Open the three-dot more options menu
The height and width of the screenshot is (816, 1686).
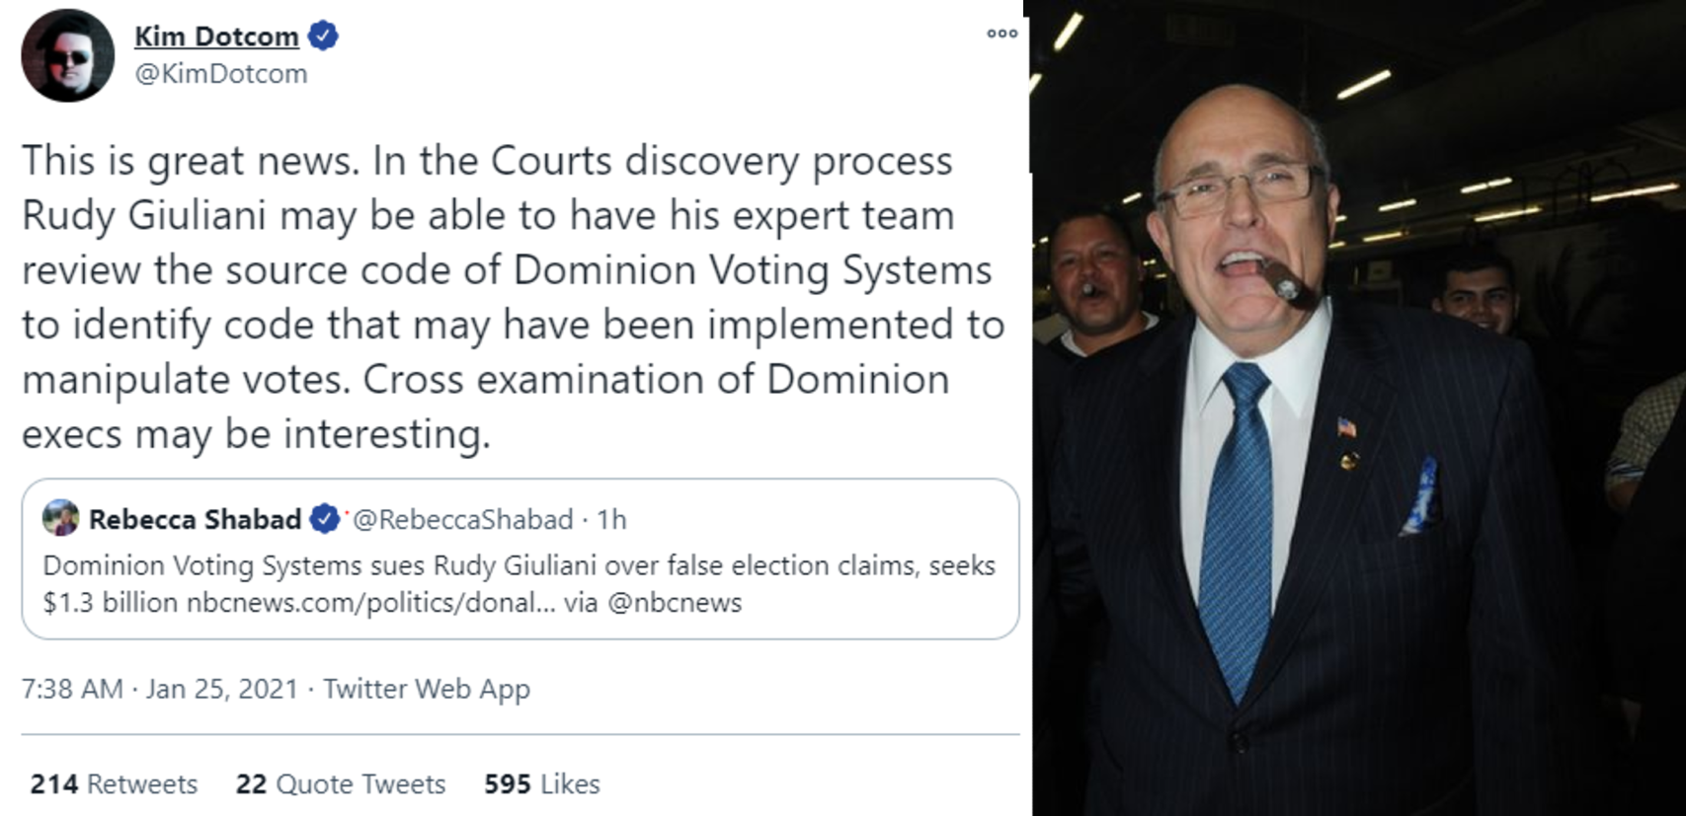pyautogui.click(x=1002, y=34)
